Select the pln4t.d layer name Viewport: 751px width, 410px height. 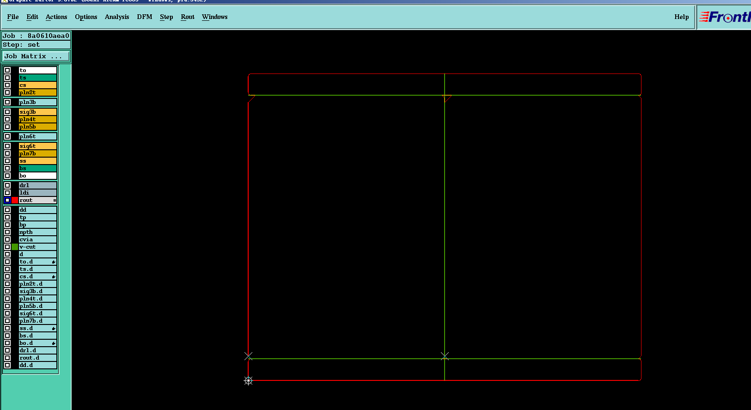point(37,299)
